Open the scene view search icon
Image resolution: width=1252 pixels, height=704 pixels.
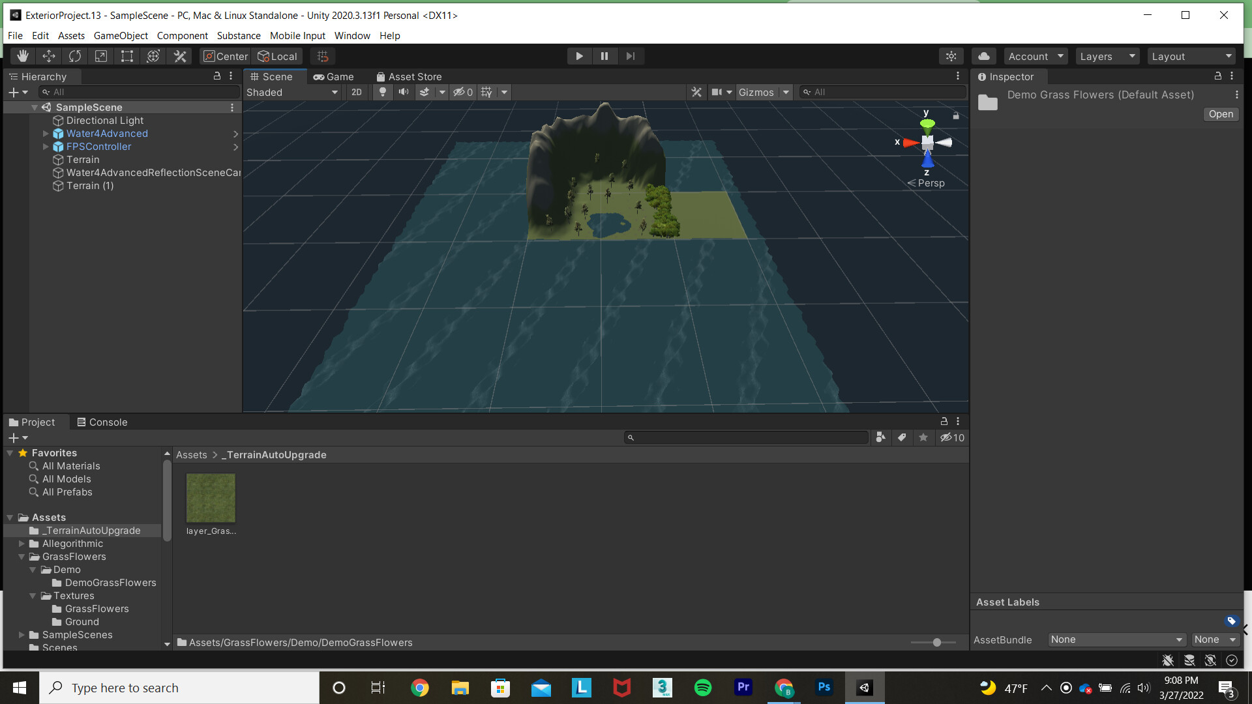pyautogui.click(x=808, y=92)
